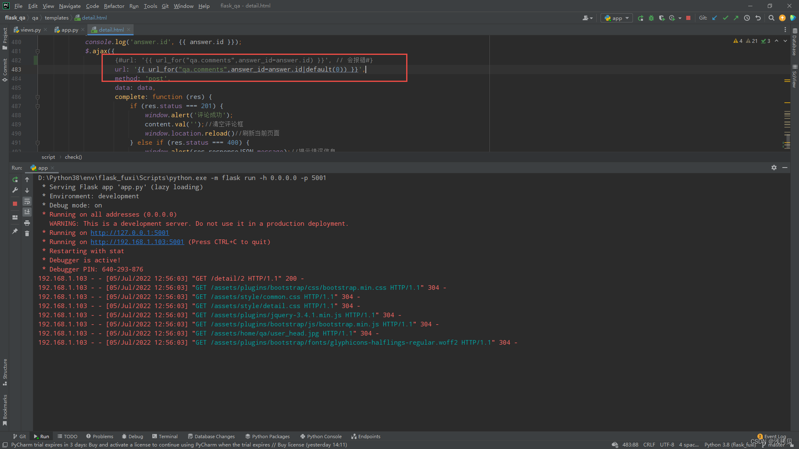Pin the Run tool window tab
799x449 pixels.
coord(15,232)
